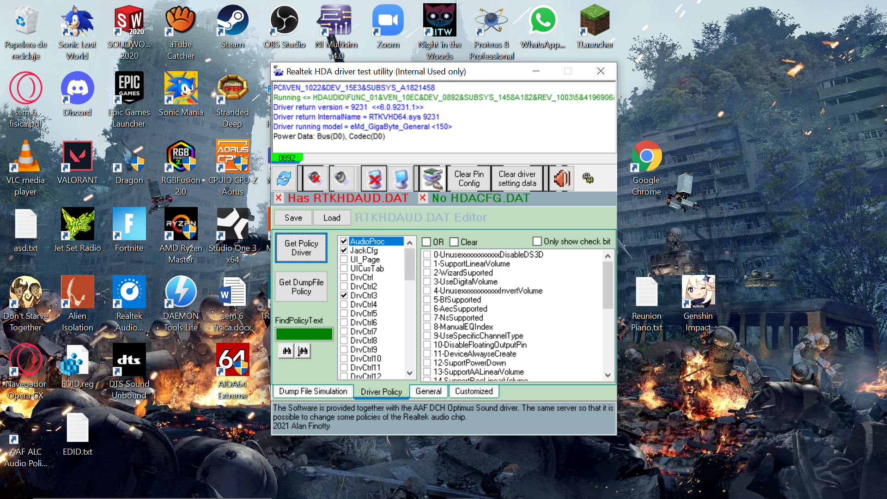Image resolution: width=887 pixels, height=499 pixels.
Task: Select the Google Chrome desktop icon
Action: point(646,168)
